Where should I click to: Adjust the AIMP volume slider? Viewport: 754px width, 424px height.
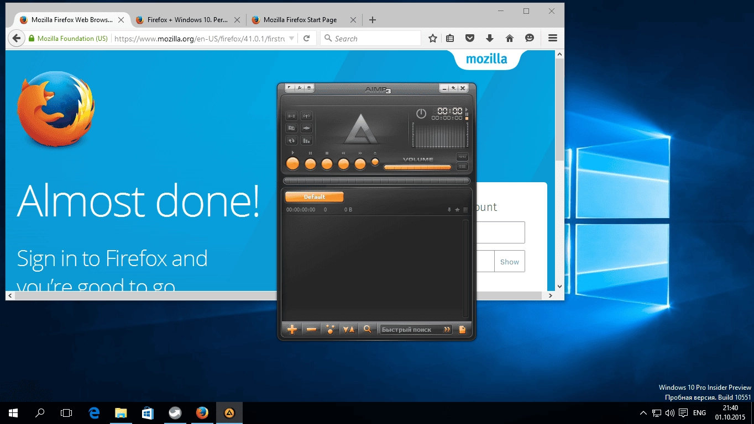tap(417, 167)
